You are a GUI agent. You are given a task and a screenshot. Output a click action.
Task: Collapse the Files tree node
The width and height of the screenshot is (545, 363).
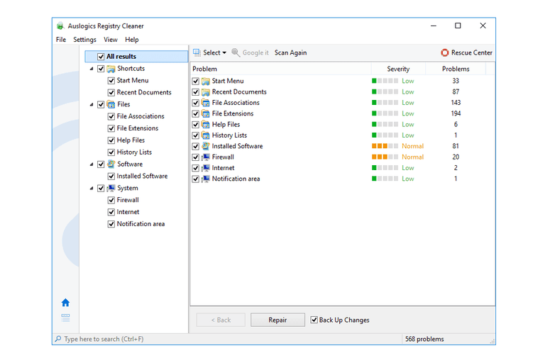tap(92, 104)
